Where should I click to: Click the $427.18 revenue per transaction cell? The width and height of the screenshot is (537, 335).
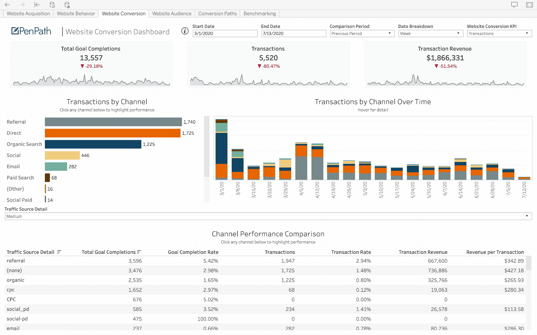point(514,270)
